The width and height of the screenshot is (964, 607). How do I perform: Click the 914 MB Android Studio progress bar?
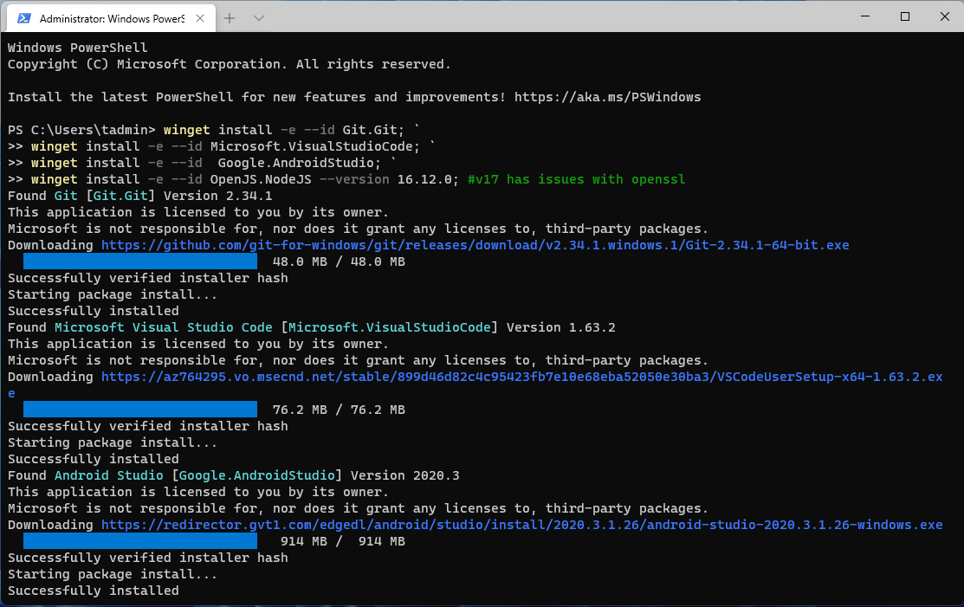(140, 541)
